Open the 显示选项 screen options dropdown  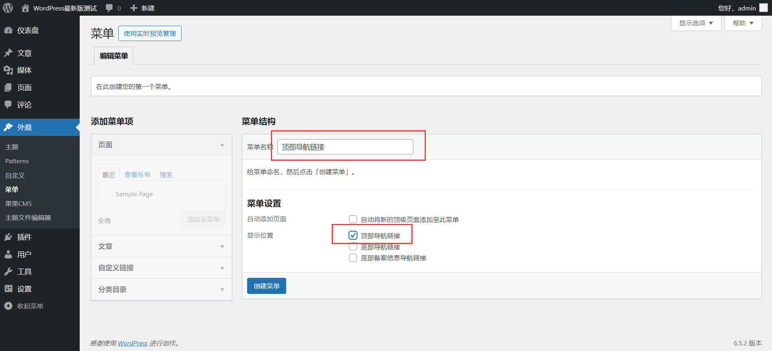coord(696,23)
